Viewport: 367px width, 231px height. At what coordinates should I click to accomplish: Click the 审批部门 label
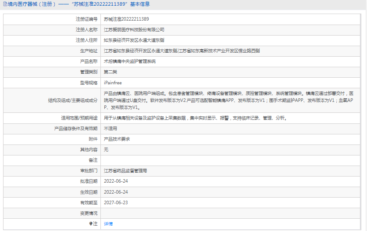click(x=89, y=171)
